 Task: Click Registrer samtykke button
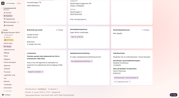(35, 72)
